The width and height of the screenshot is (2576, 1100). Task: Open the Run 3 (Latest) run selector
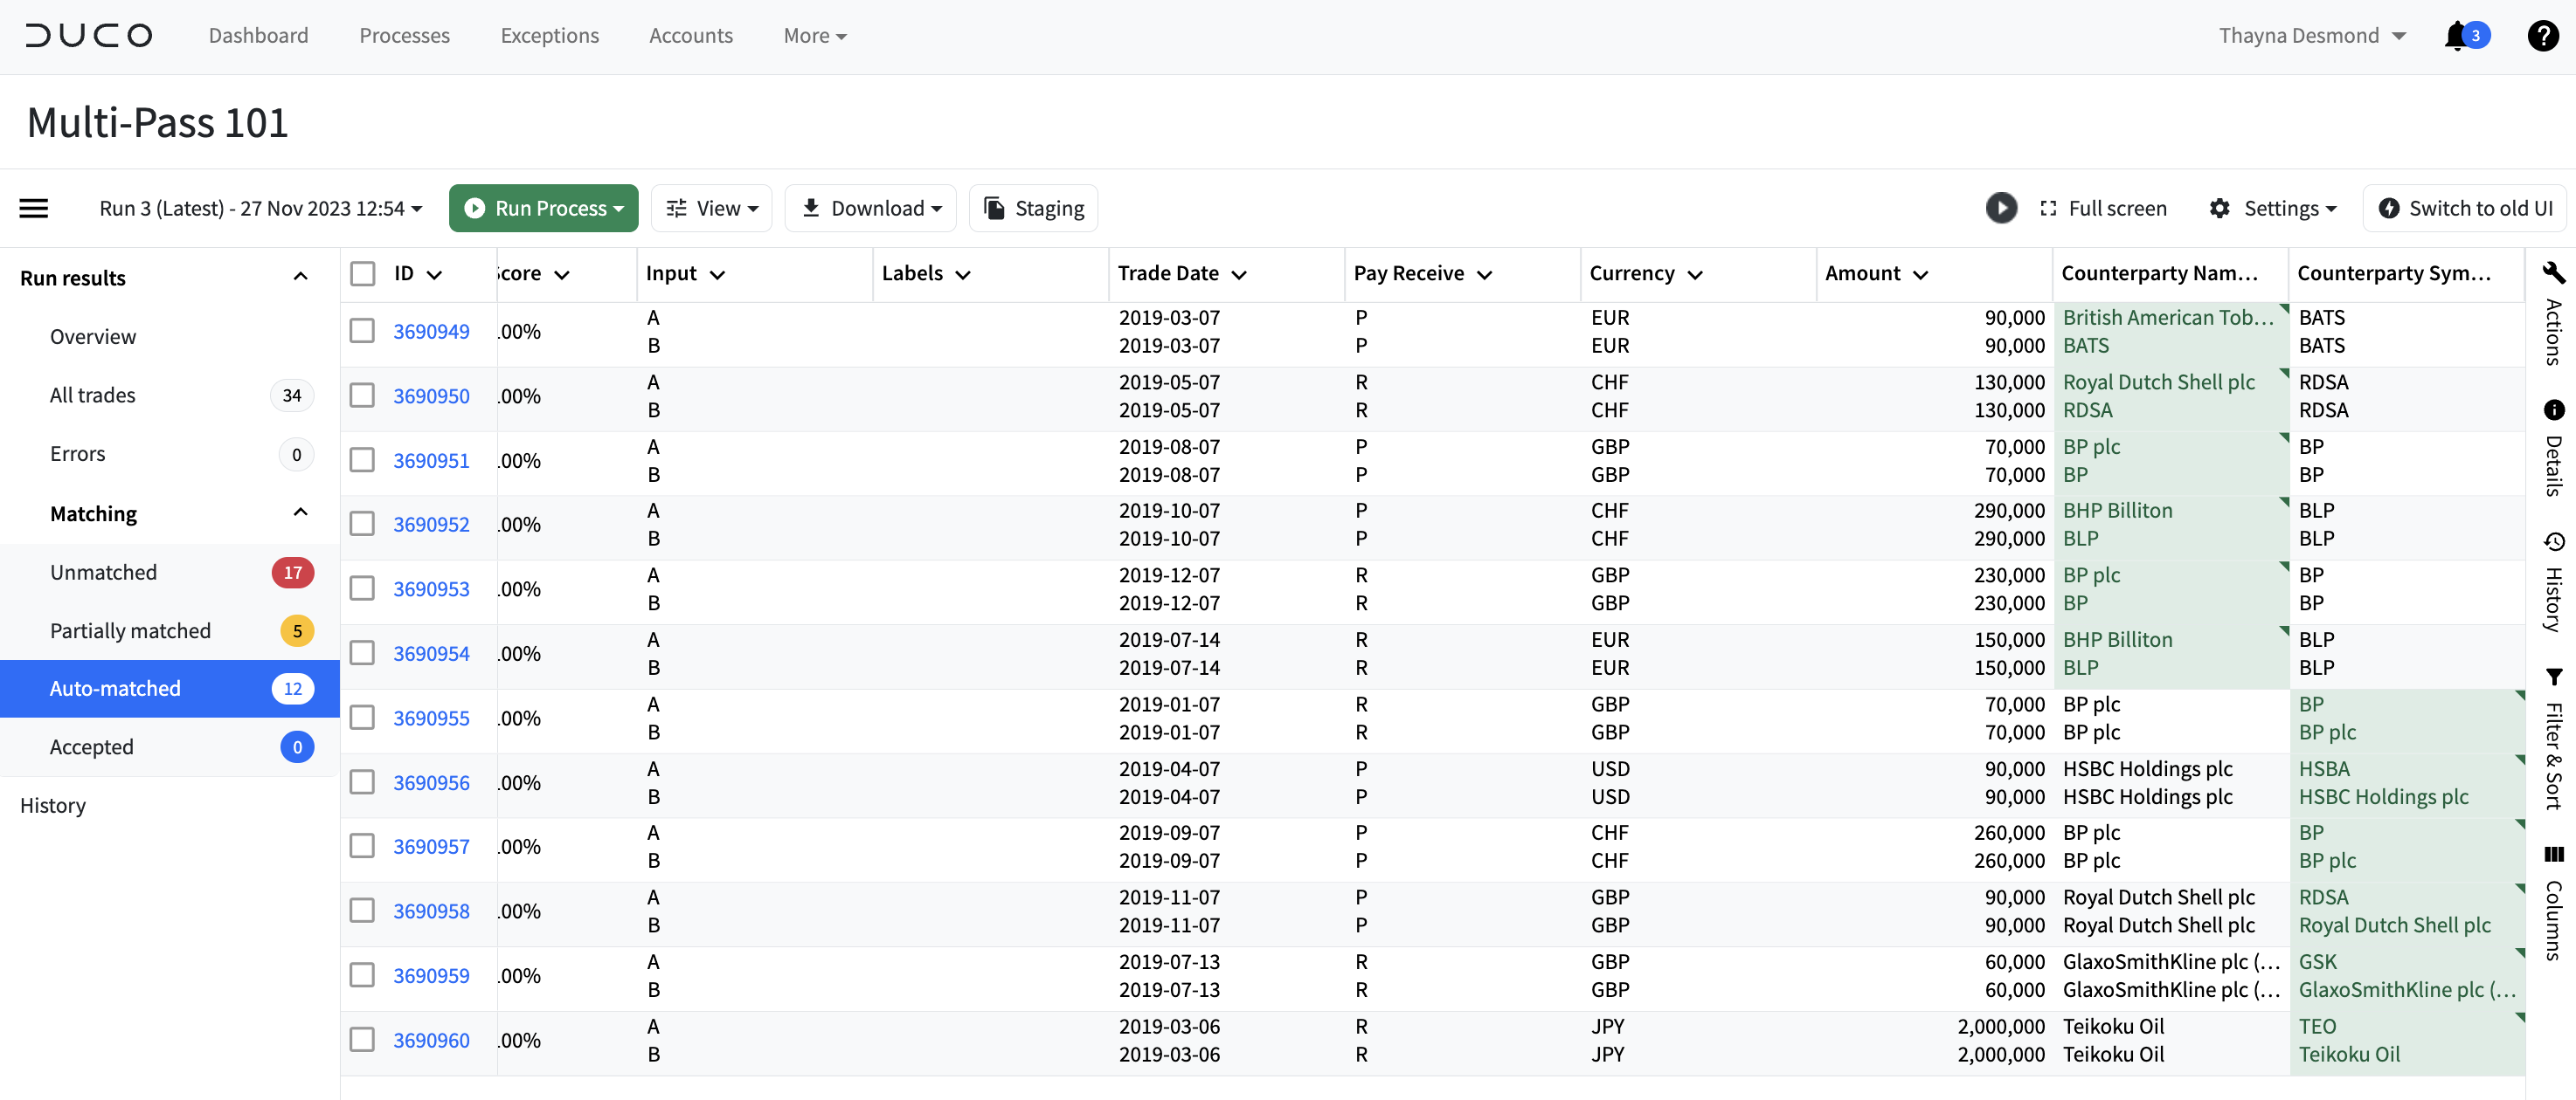click(x=260, y=209)
